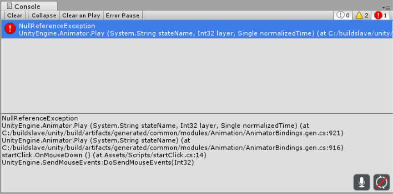Toggle the yellow warning filter icon
Image resolution: width=393 pixels, height=194 pixels.
tap(362, 15)
